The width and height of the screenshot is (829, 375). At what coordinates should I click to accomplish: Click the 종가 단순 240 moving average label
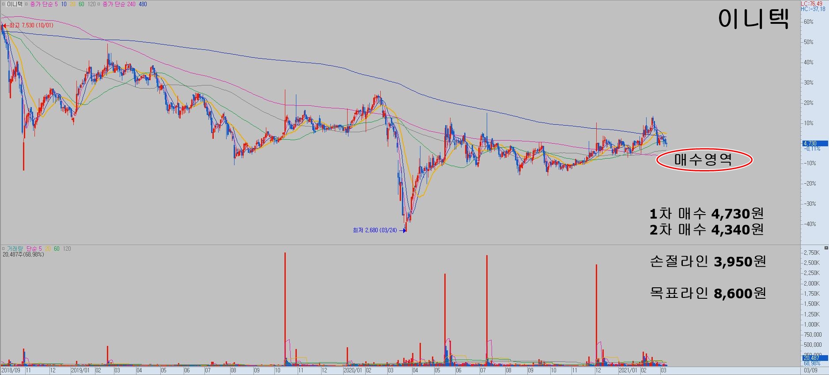[119, 4]
